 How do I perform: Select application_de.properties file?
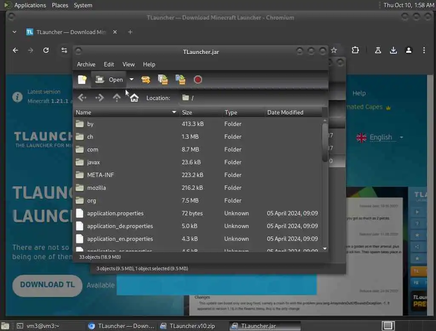coord(198,226)
